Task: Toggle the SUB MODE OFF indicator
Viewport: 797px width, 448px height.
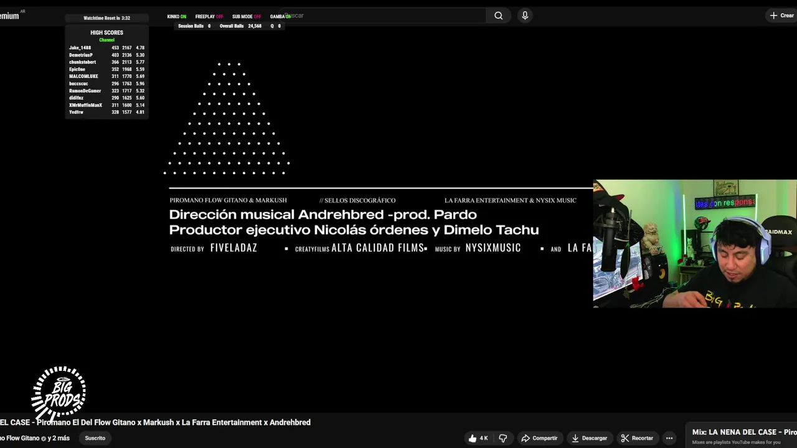Action: click(x=247, y=17)
